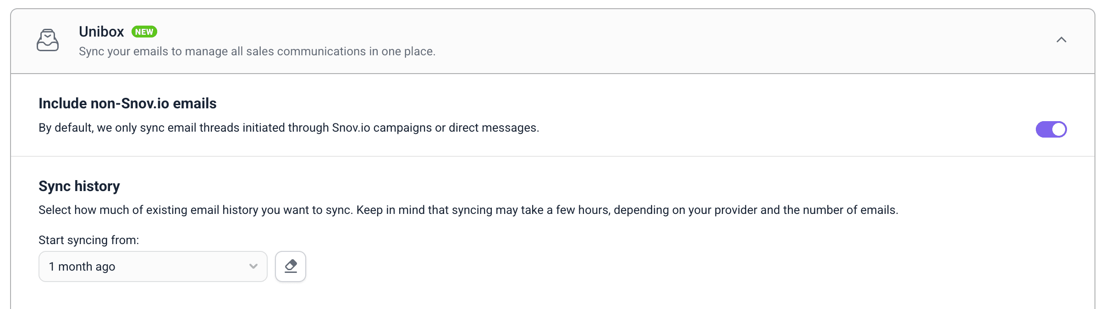Click the eraser icon beside the sync dropdown
Screen dimensions: 1100x309
[x=291, y=266]
